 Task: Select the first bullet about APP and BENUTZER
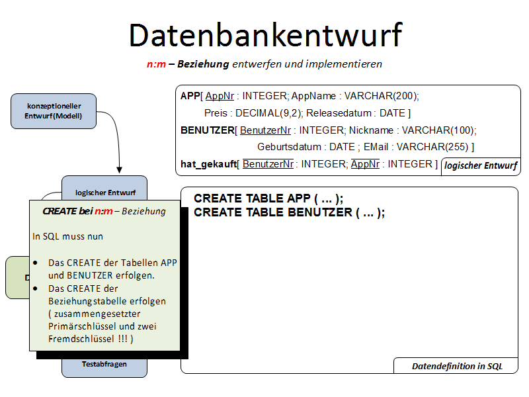tap(112, 268)
